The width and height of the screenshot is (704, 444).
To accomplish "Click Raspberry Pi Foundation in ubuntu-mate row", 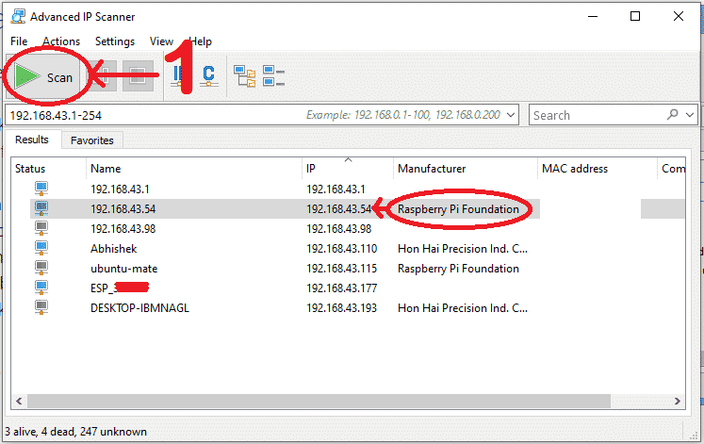I will point(458,269).
